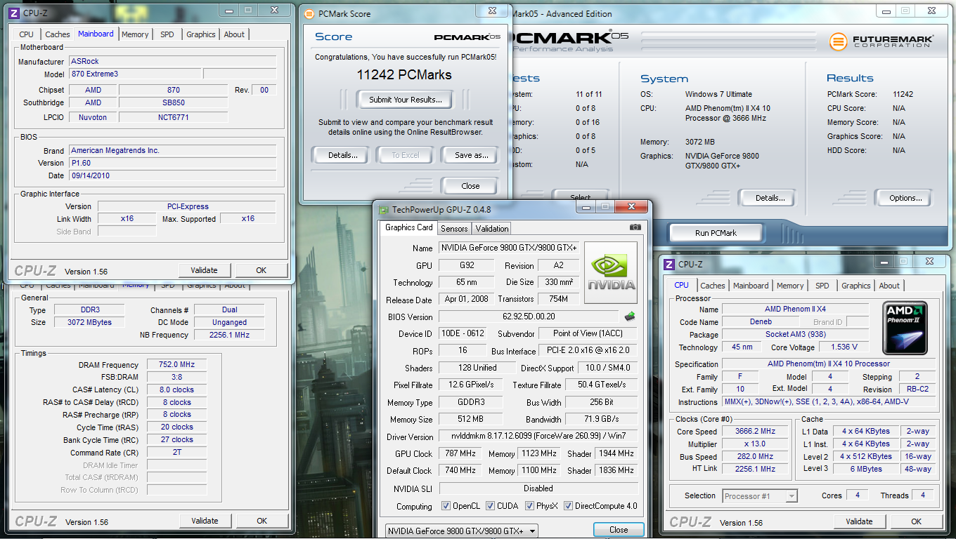The height and width of the screenshot is (539, 956).
Task: Close the PCMark Score dialog via Close button
Action: click(470, 186)
